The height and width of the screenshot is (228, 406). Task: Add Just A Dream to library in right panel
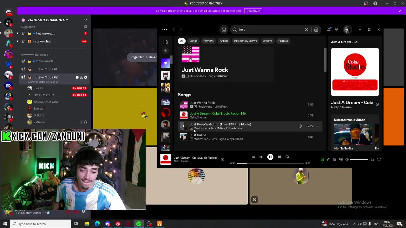[377, 104]
